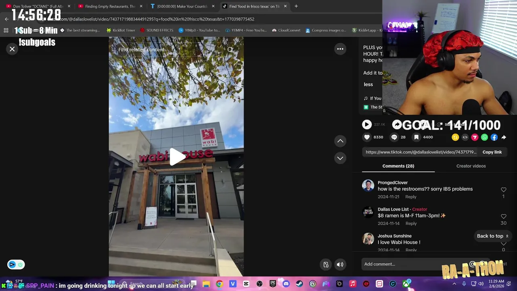
Task: Click the search icon in Find related content
Action: [x=230, y=50]
